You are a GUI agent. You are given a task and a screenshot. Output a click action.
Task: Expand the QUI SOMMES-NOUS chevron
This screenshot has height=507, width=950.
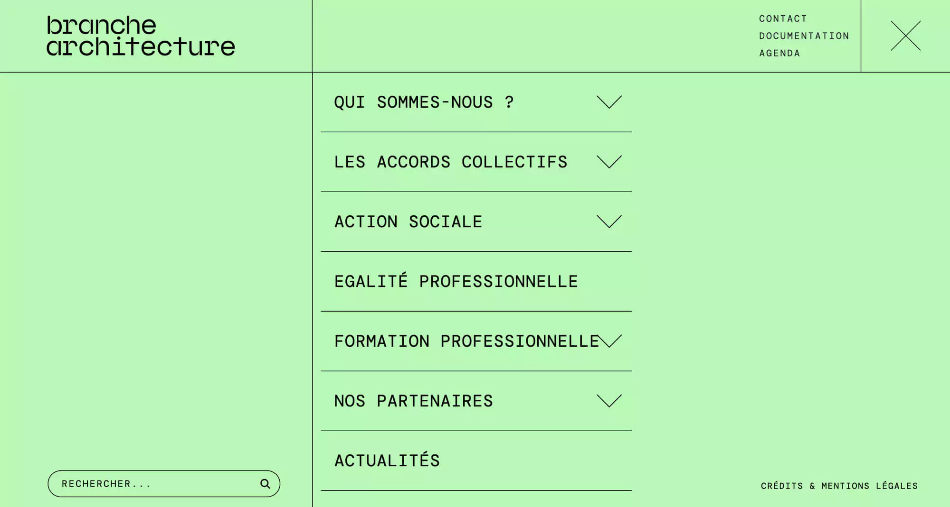coord(609,101)
